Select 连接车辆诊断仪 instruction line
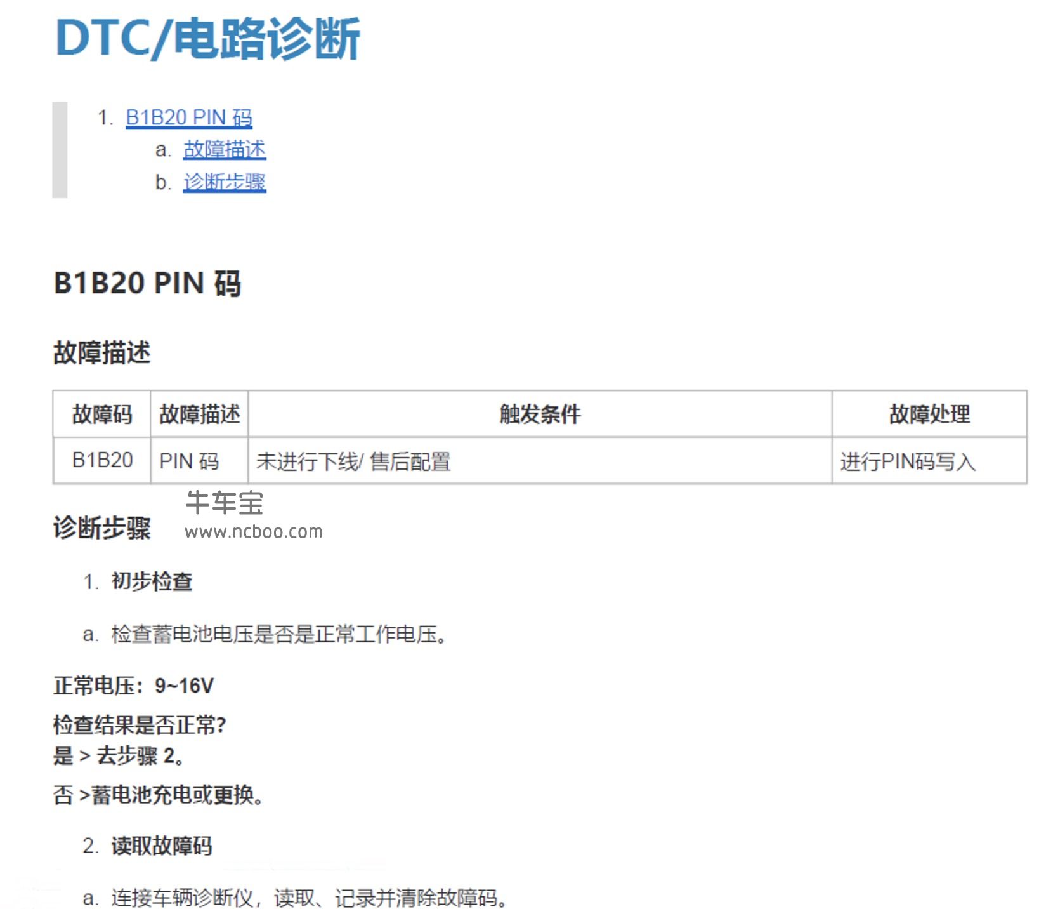Viewport: 1039px width, 909px height. pos(310,898)
